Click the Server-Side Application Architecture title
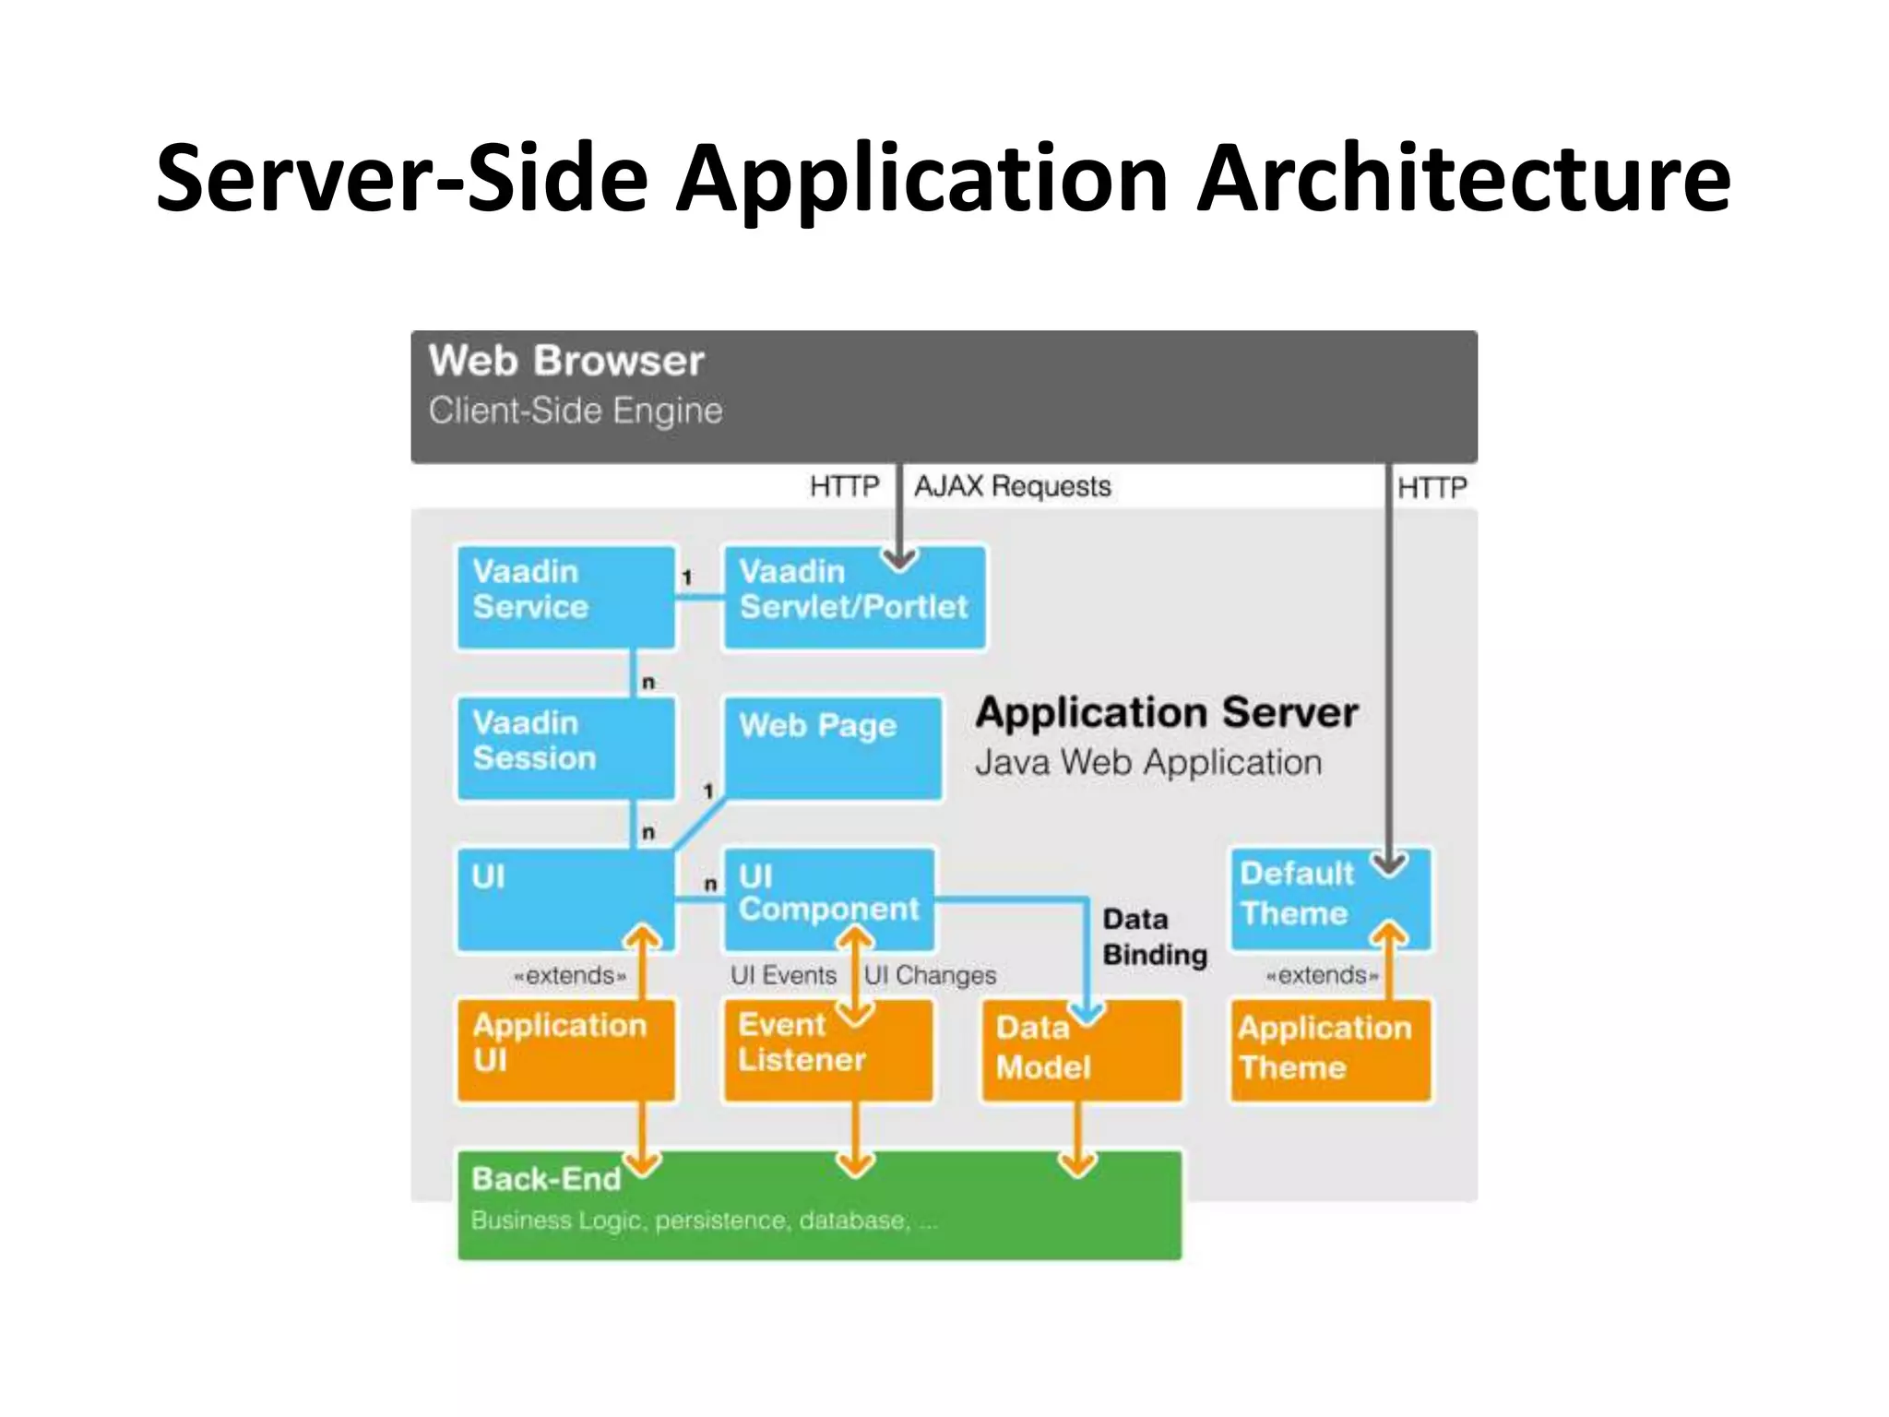Screen dimensions: 1889x1417 pos(943,177)
